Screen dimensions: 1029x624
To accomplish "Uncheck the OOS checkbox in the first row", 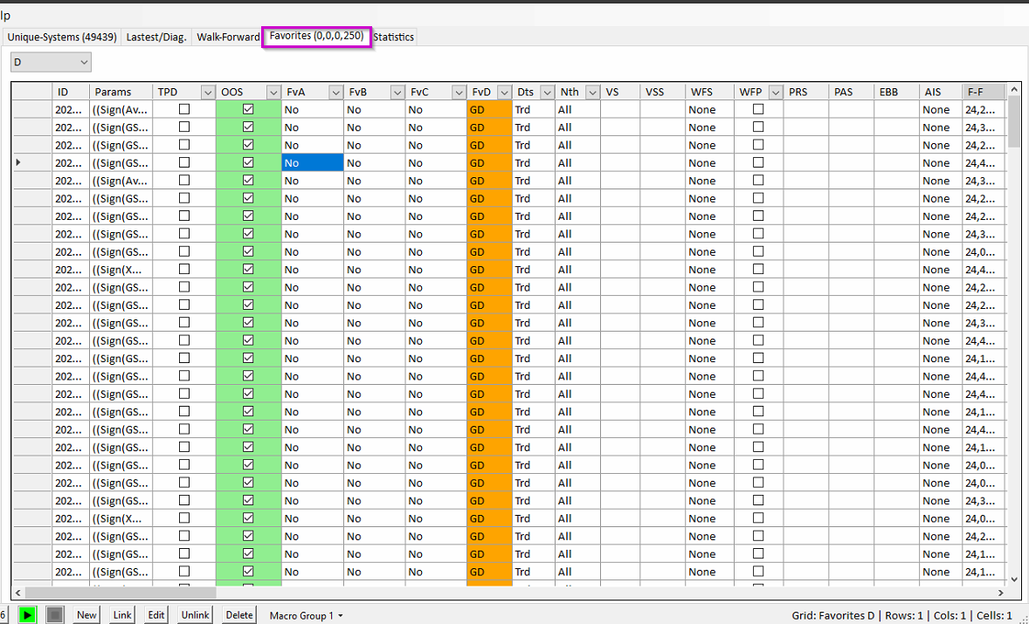I will pyautogui.click(x=248, y=109).
